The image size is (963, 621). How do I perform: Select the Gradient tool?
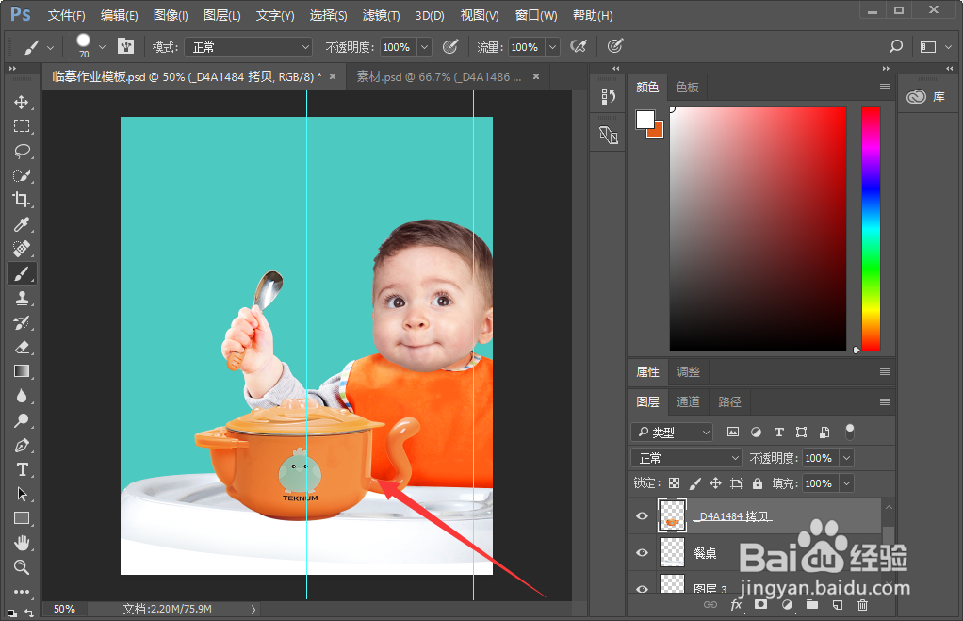tap(22, 371)
